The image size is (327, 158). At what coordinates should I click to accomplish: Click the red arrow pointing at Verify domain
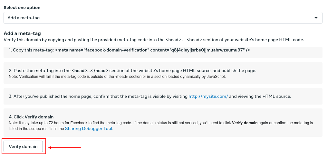tap(64, 148)
